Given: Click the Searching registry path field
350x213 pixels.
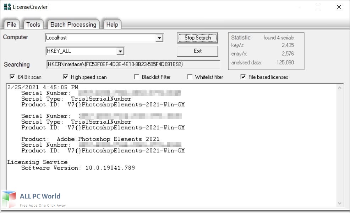Looking at the screenshot, I should (133, 65).
